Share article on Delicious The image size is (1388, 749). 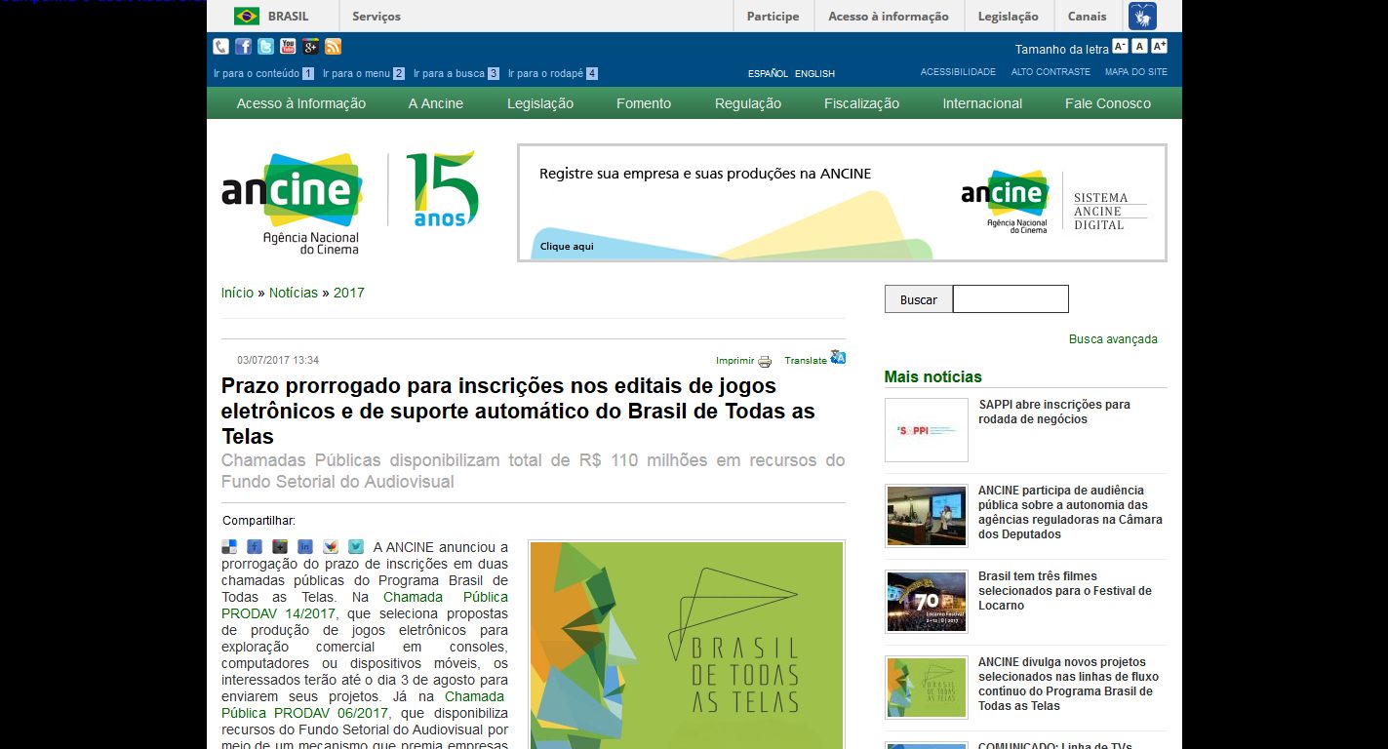[x=229, y=547]
